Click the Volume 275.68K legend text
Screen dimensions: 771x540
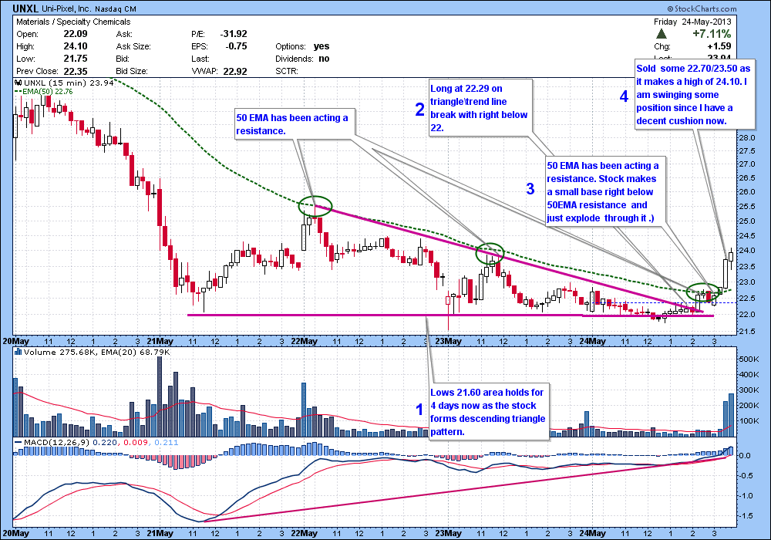click(x=60, y=352)
